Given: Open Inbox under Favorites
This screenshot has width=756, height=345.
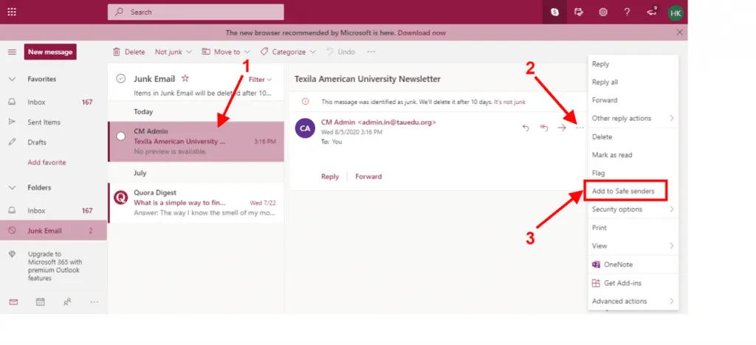Looking at the screenshot, I should 53,102.
